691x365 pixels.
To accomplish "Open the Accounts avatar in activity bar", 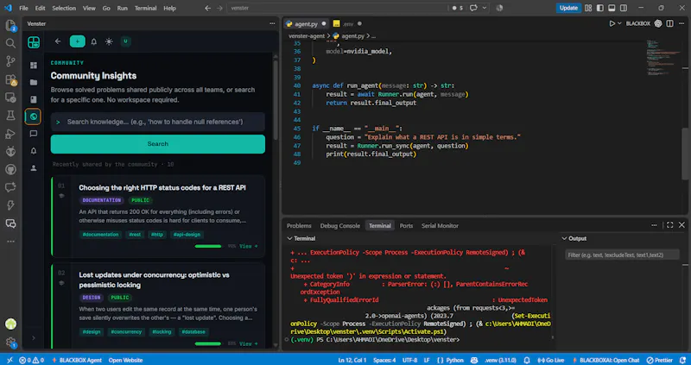I will tap(10, 324).
